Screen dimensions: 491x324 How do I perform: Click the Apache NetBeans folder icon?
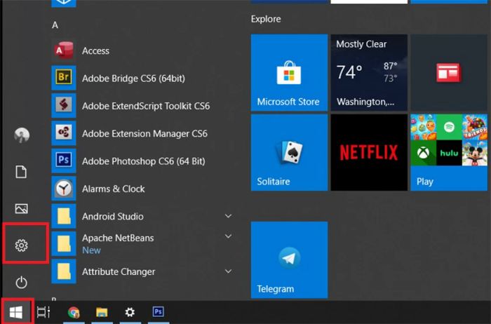point(64,243)
